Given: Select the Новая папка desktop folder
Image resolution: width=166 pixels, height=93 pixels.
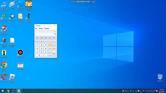Looking at the screenshot, I should [4, 53].
